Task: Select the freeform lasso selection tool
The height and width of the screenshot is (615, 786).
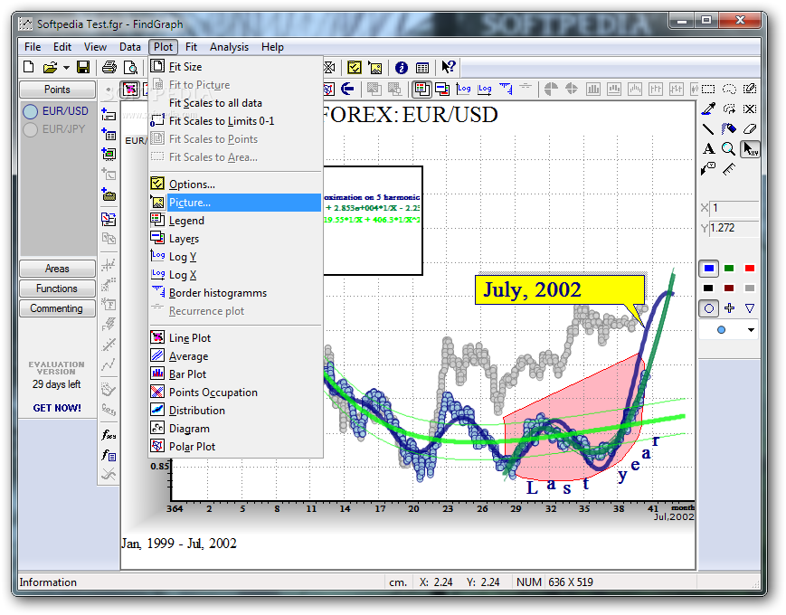Action: pyautogui.click(x=729, y=90)
